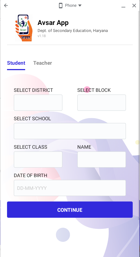Click the Phone label in title bar
Image resolution: width=140 pixels, height=257 pixels.
pyautogui.click(x=71, y=5)
